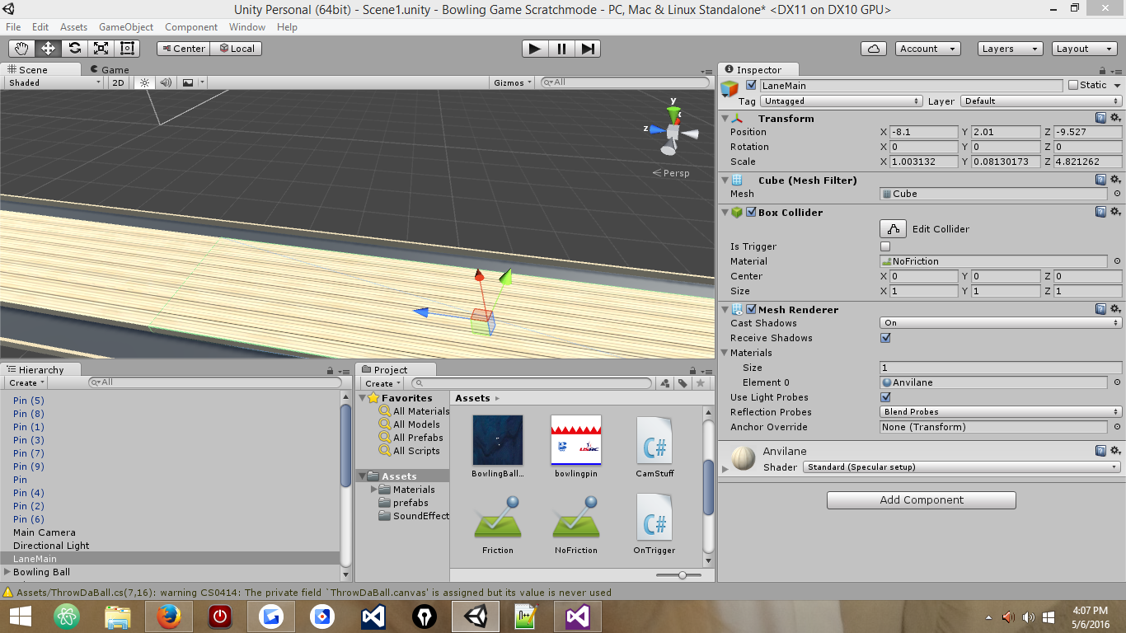Toggle Local handle rotation button
Screen dimensions: 1126x633
[x=236, y=49]
